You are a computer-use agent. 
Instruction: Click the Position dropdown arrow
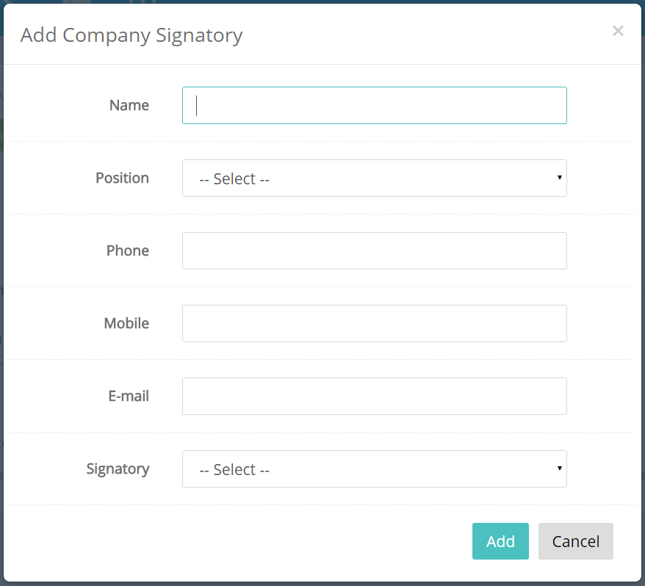click(x=560, y=177)
